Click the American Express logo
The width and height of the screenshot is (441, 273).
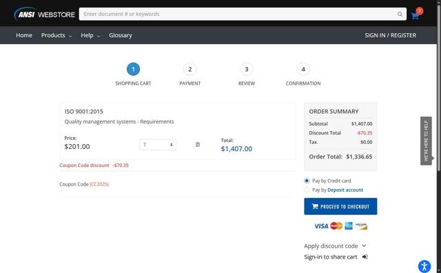pyautogui.click(x=349, y=225)
